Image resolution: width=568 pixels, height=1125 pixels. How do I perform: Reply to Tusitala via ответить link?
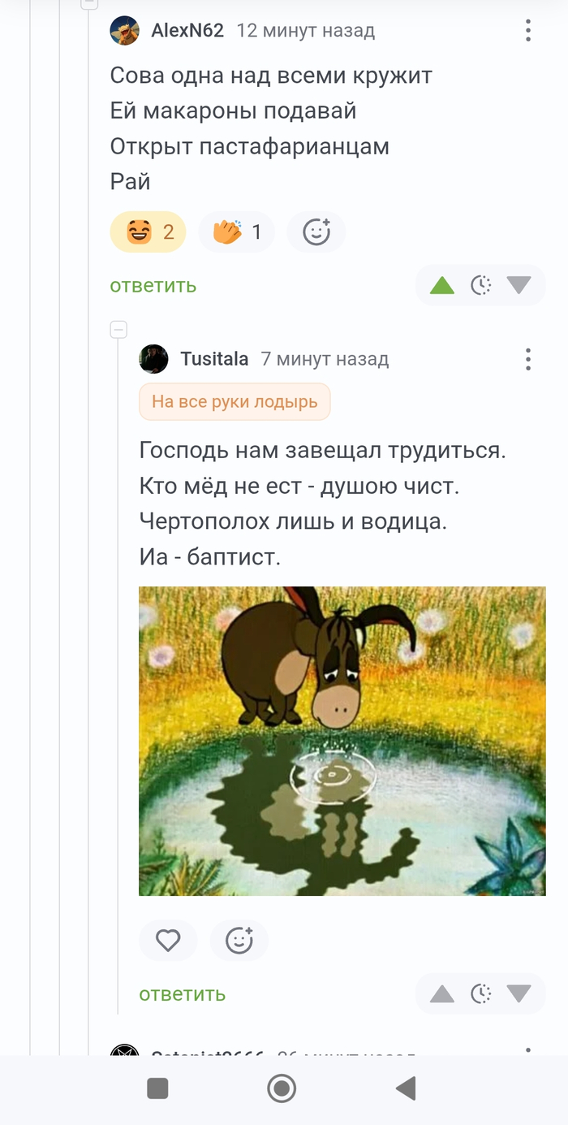pos(183,993)
